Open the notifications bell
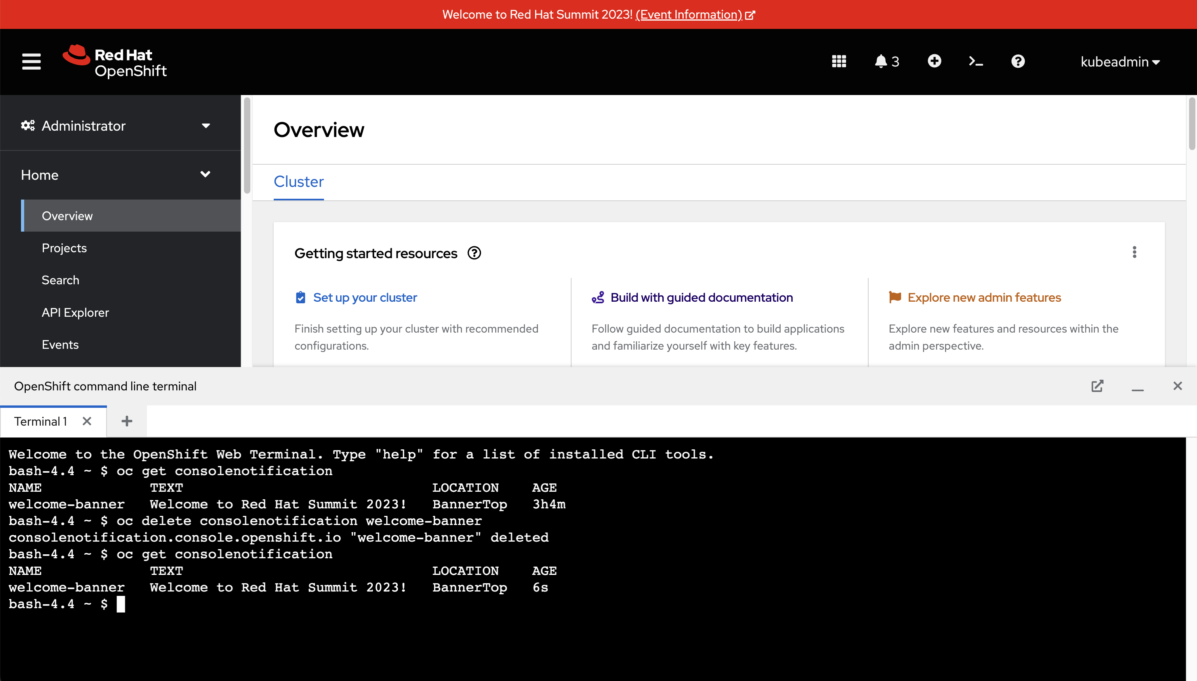1197x681 pixels. [886, 61]
